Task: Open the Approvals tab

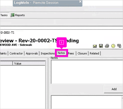Action: click(32, 53)
